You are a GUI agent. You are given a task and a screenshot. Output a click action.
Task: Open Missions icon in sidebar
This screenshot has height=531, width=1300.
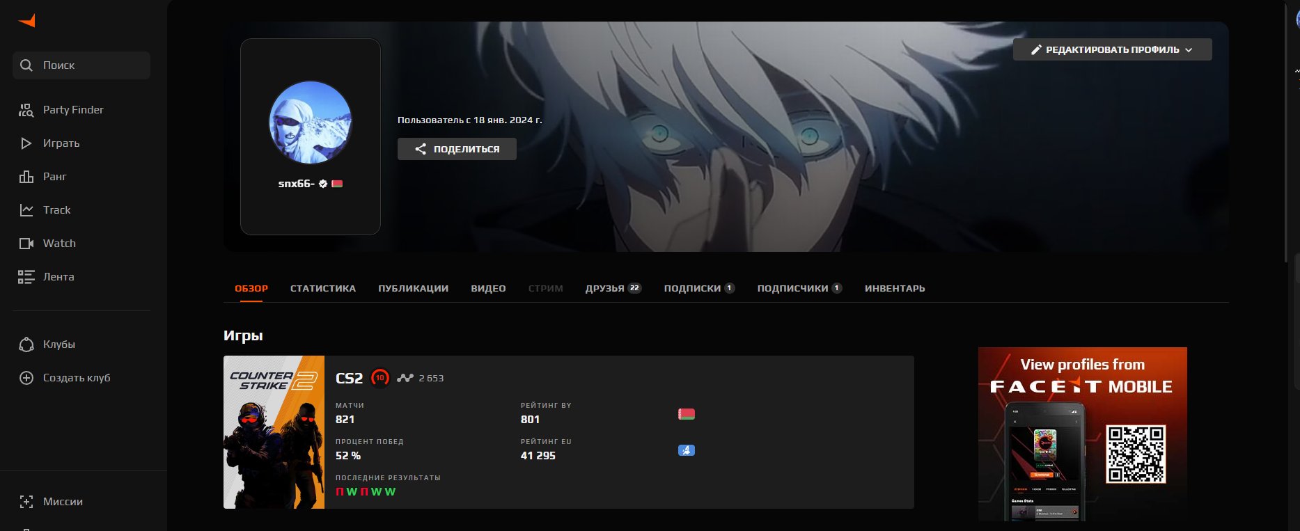tap(26, 502)
